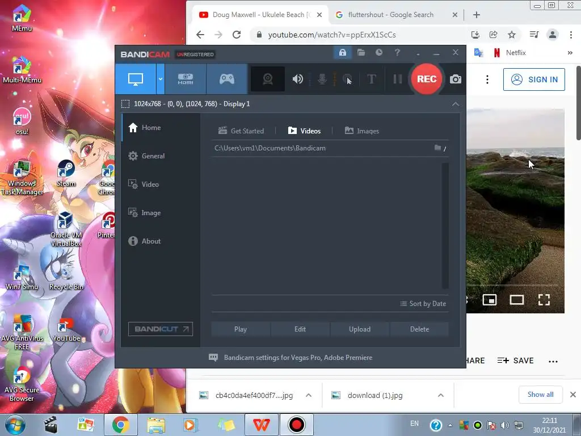Open YouTube settings three-dot menu
This screenshot has height=436, width=581.
(x=487, y=79)
